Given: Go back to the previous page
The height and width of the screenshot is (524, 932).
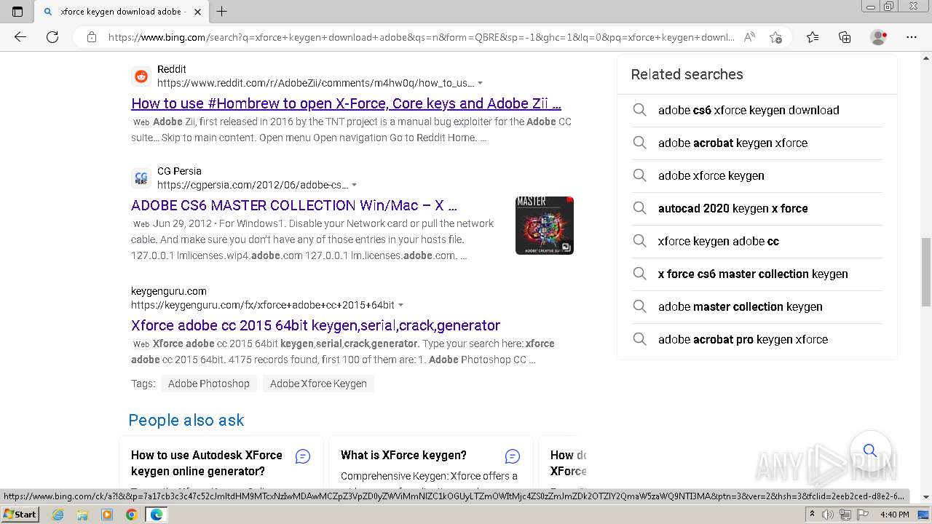Looking at the screenshot, I should click(20, 37).
